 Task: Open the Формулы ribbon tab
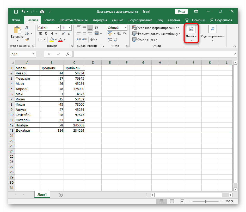(x=100, y=20)
